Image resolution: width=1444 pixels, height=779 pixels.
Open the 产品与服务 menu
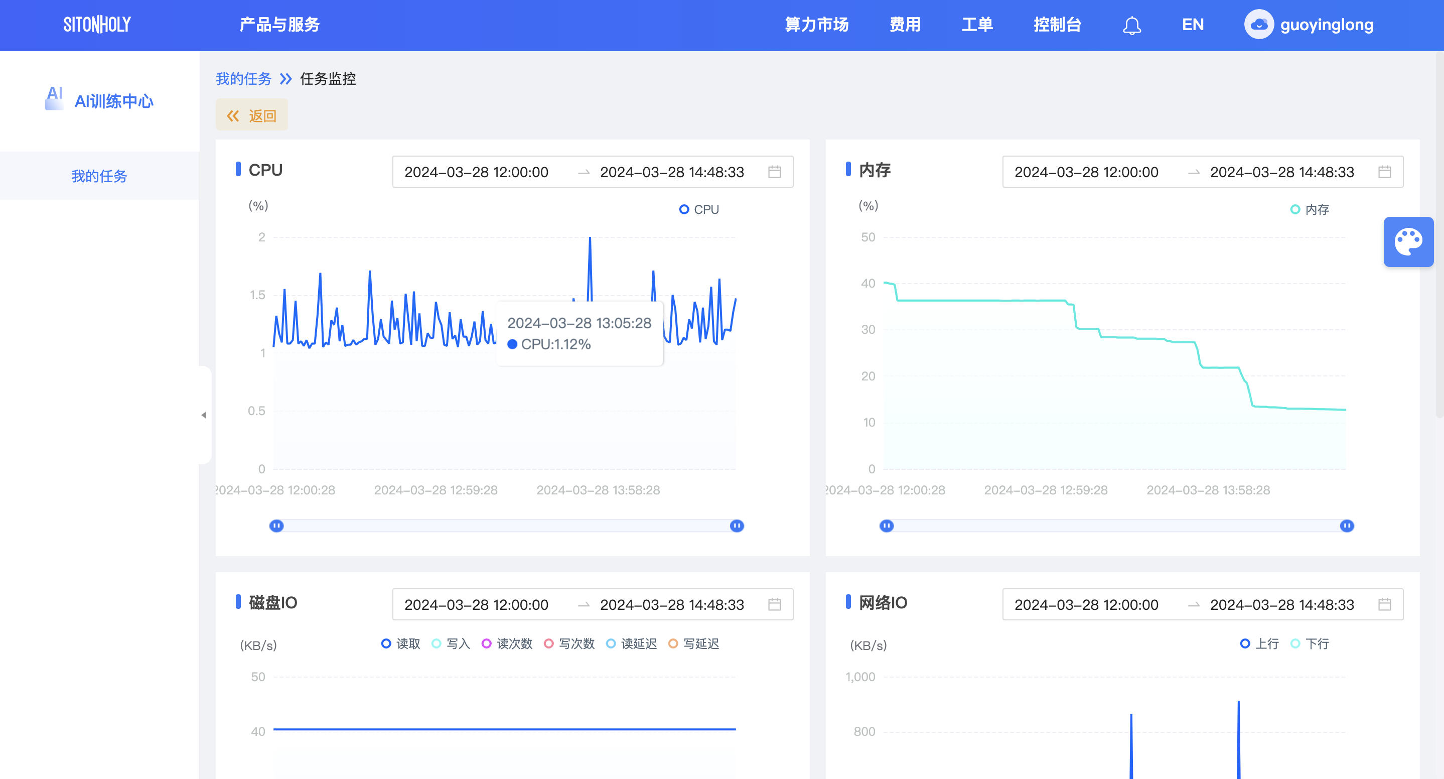pyautogui.click(x=279, y=25)
